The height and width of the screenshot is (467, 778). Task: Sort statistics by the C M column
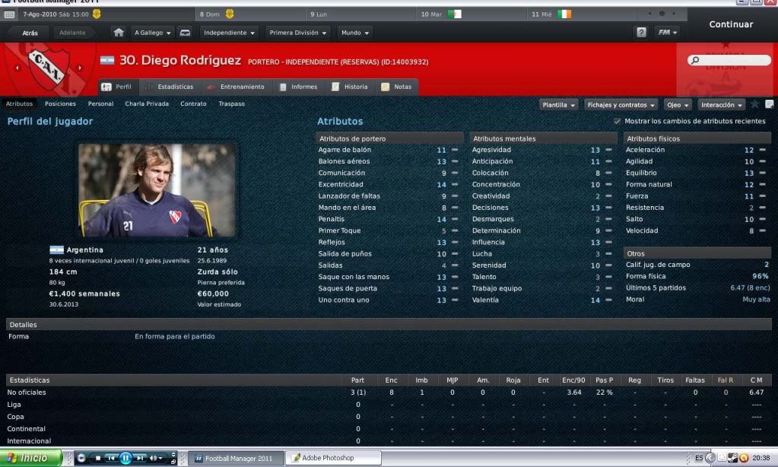tap(756, 380)
